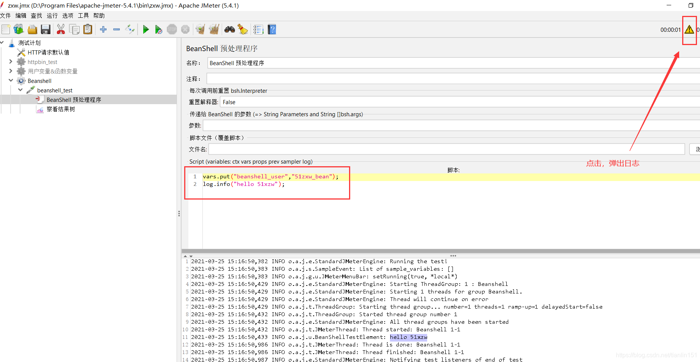Open help with question mark icon
This screenshot has width=700, height=362.
click(272, 29)
